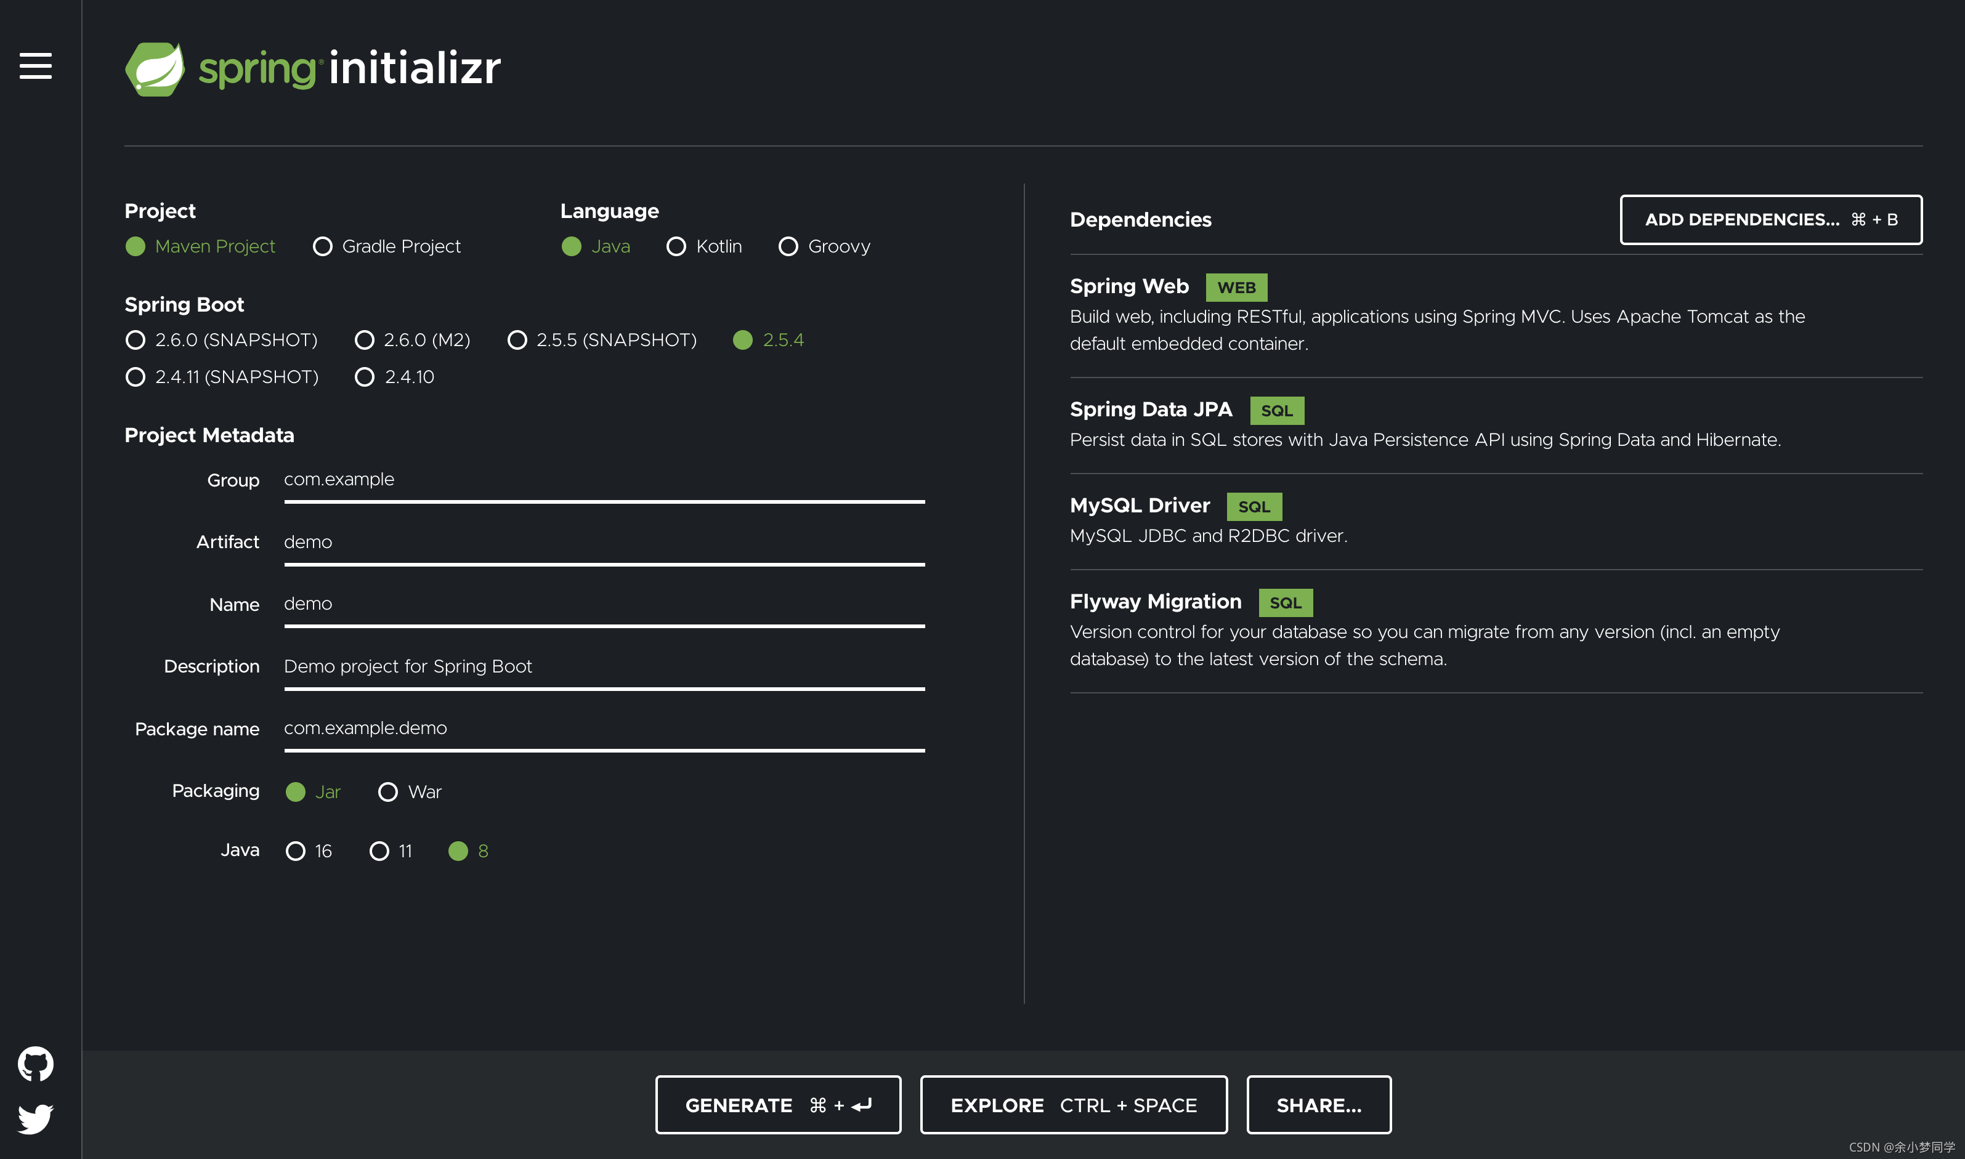Click the Twitter bird icon
This screenshot has width=1965, height=1159.
pyautogui.click(x=35, y=1118)
